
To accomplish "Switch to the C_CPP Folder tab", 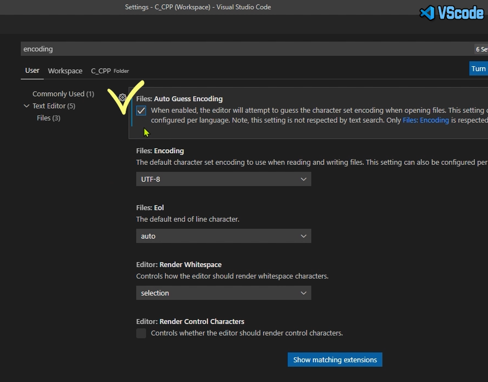I will [x=110, y=71].
